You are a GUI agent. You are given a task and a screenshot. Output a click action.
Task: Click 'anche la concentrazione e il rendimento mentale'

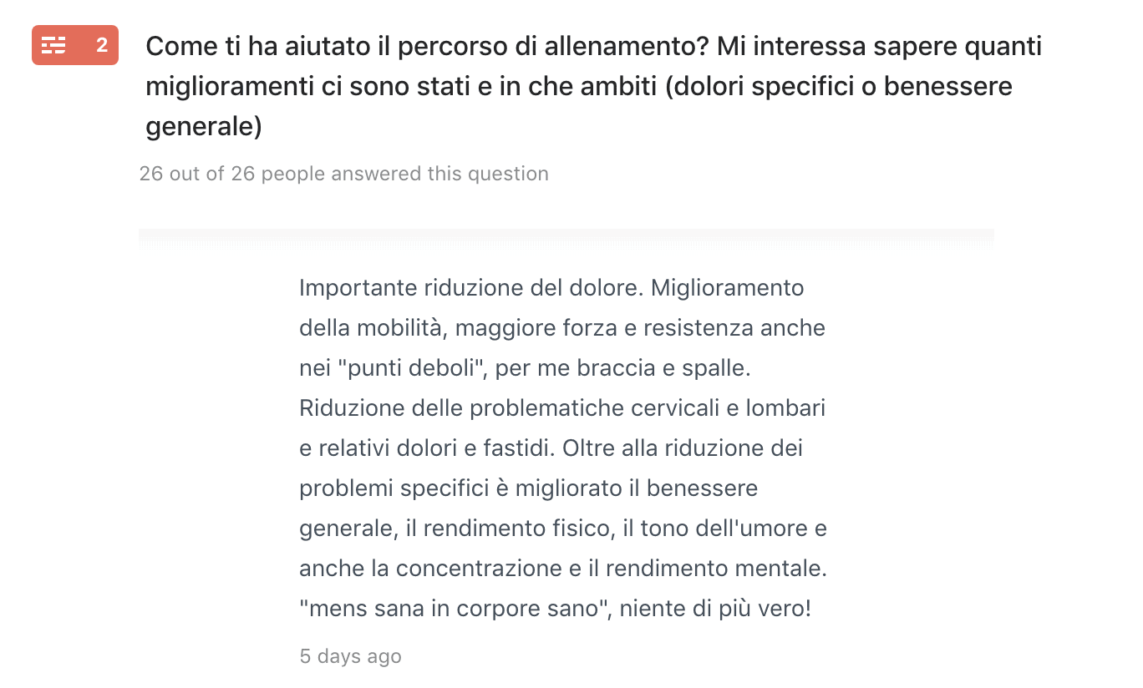coord(563,569)
